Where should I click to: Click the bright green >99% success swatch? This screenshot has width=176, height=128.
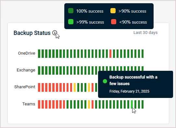71,22
